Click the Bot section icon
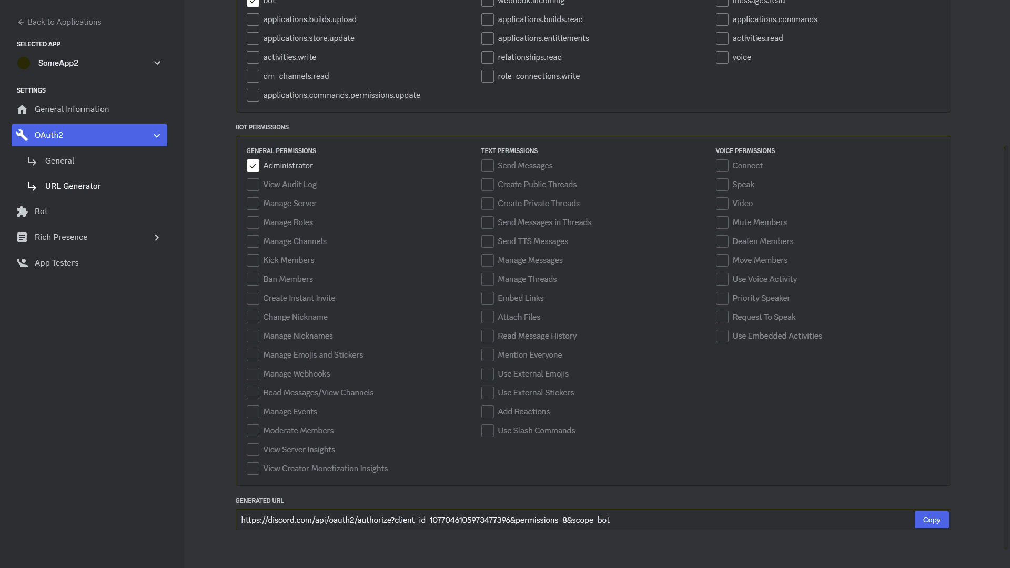Image resolution: width=1010 pixels, height=568 pixels. click(22, 211)
